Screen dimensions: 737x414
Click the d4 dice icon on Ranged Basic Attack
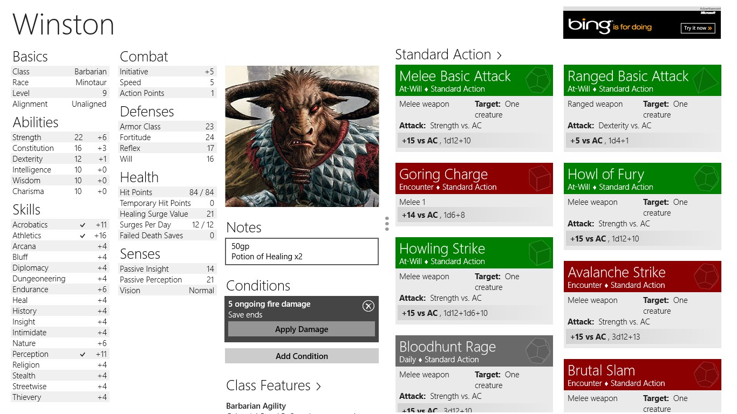[x=706, y=81]
